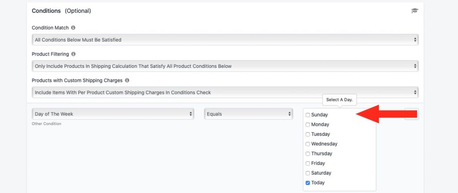Screen dimensions: 458x193
Task: Click the Tuesday label
Action: (x=320, y=134)
